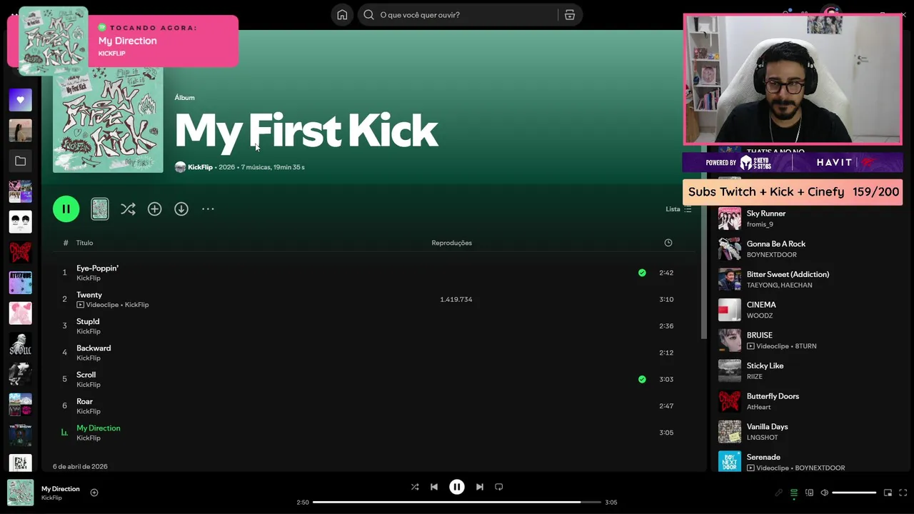Add 'My Direction' to Liked Songs in the player bar

click(94, 493)
